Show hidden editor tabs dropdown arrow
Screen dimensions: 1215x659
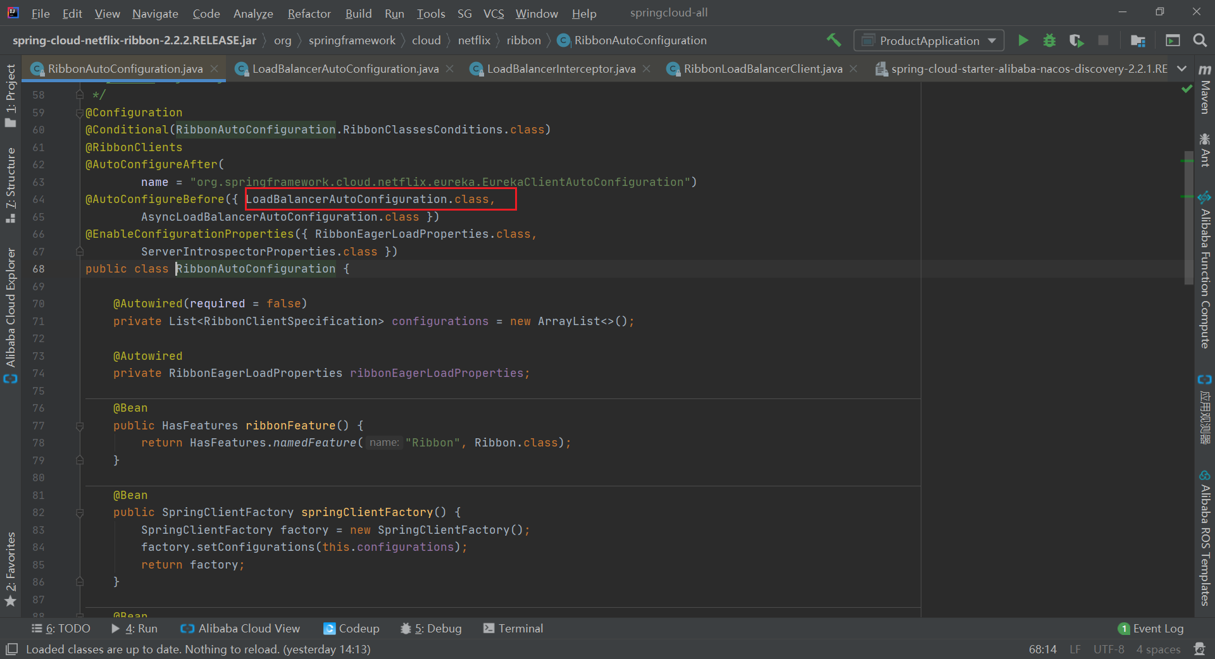pos(1181,69)
